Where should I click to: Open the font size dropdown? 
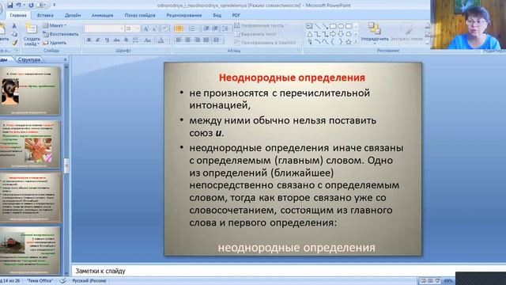(137, 28)
